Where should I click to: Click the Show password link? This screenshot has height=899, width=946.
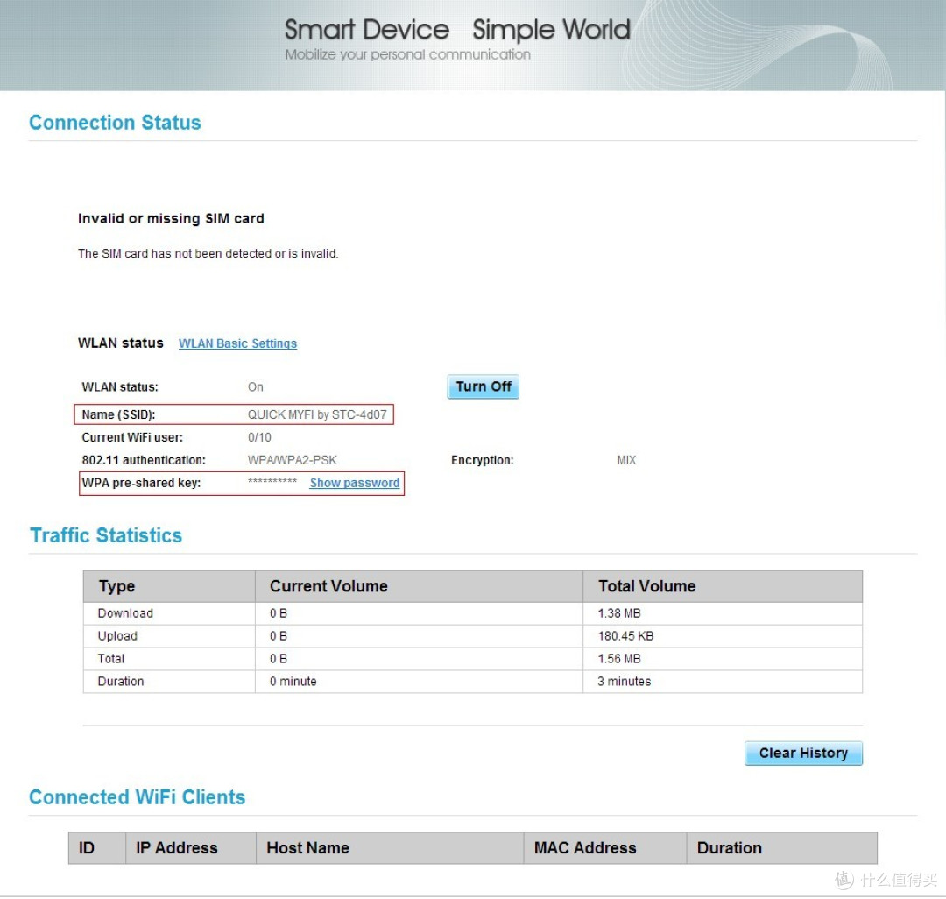(x=355, y=483)
